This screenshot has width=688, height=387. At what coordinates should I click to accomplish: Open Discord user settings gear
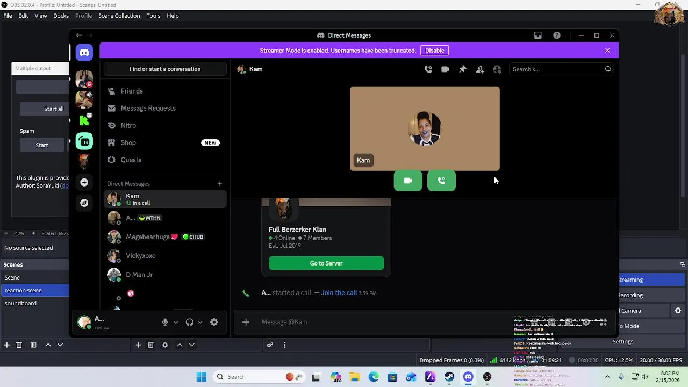214,322
